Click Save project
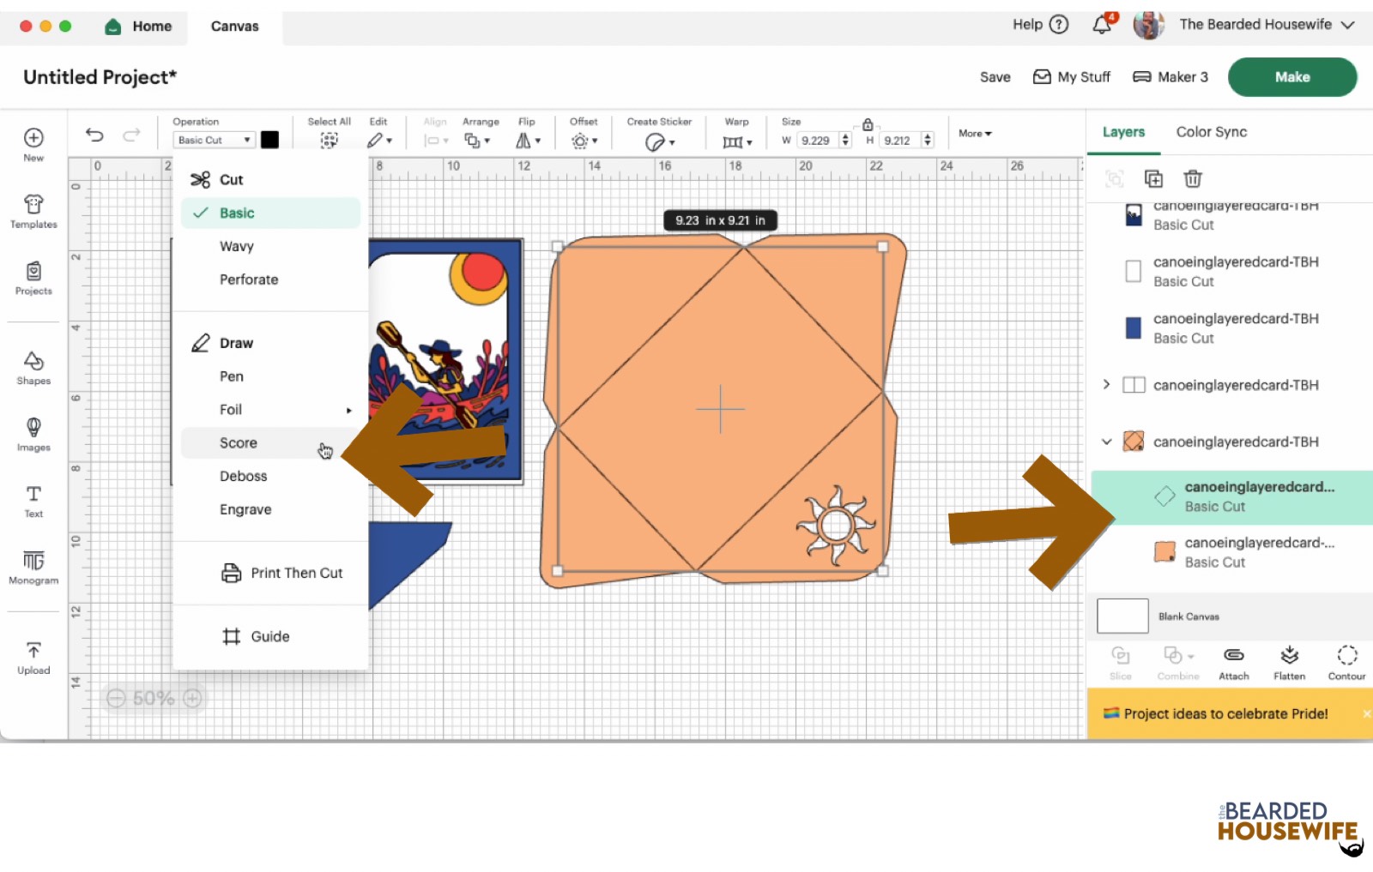This screenshot has height=872, width=1373. click(995, 77)
